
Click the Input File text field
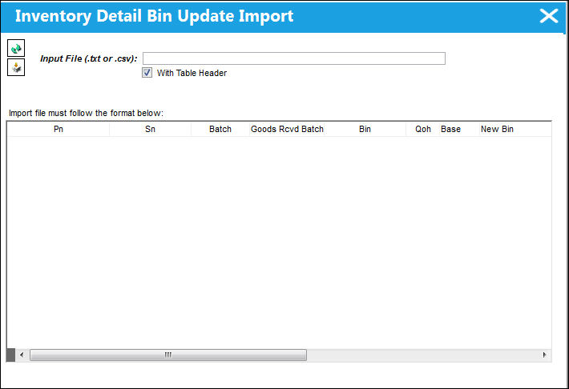(x=294, y=58)
